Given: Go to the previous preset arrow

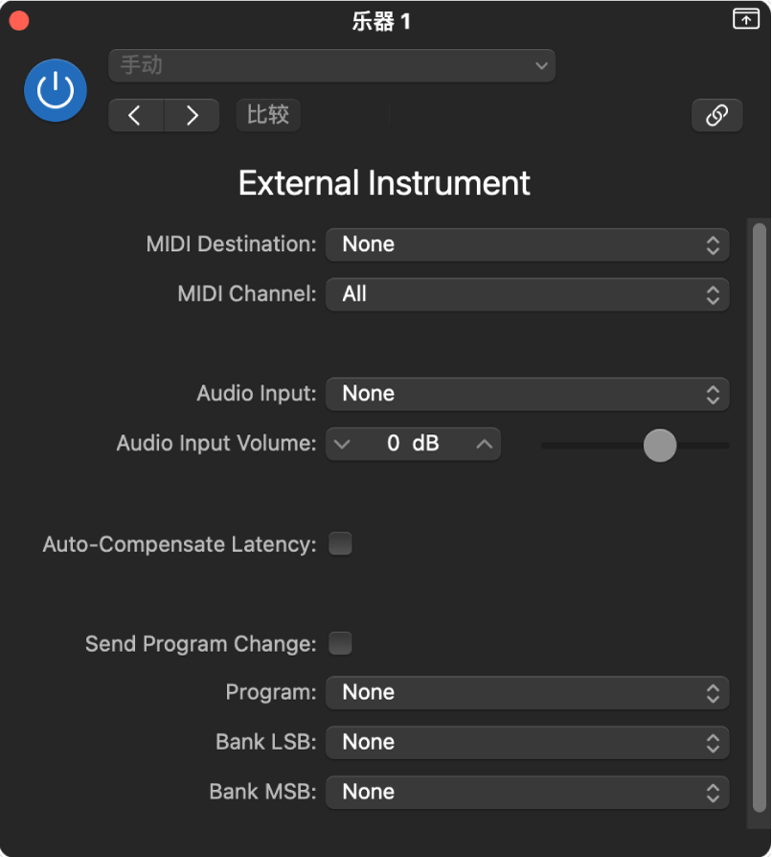Looking at the screenshot, I should [136, 115].
